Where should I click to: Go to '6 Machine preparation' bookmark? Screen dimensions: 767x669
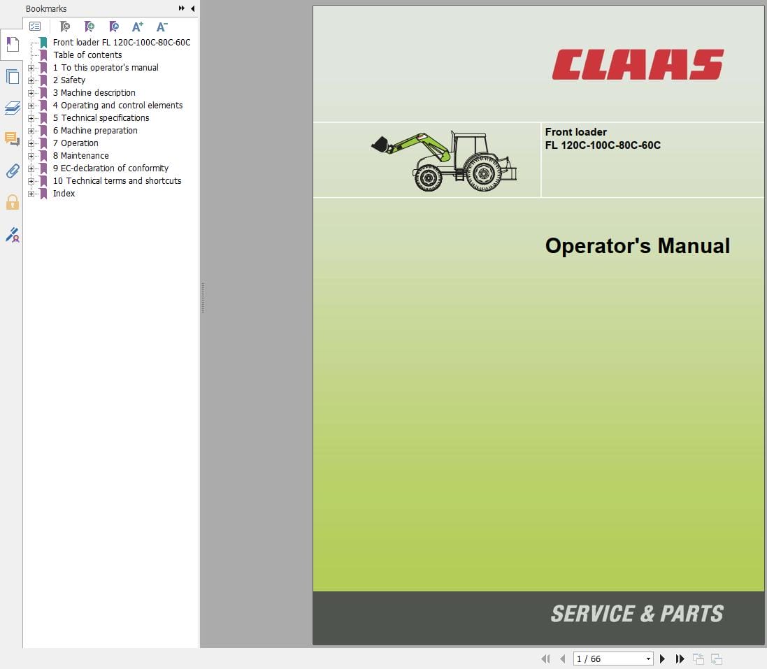pos(95,131)
